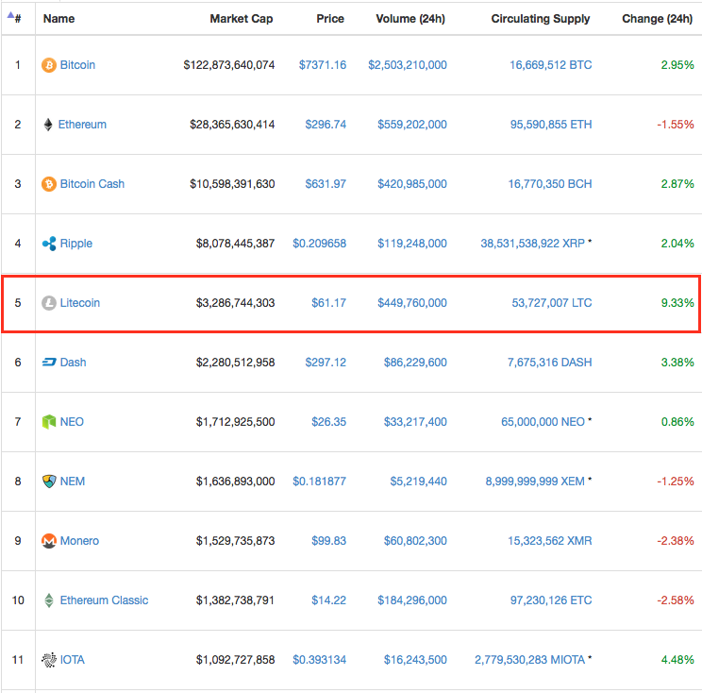This screenshot has width=702, height=693.
Task: Click the Bitcoin coin logo icon
Action: point(49,65)
